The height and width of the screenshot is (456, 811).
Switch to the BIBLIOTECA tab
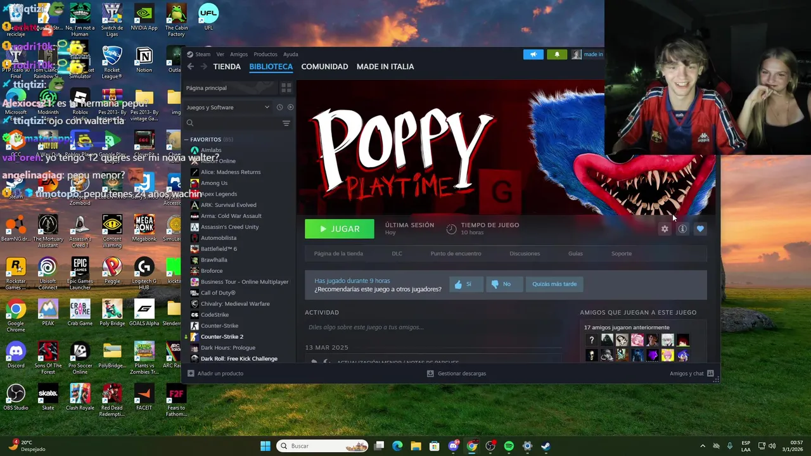(271, 66)
